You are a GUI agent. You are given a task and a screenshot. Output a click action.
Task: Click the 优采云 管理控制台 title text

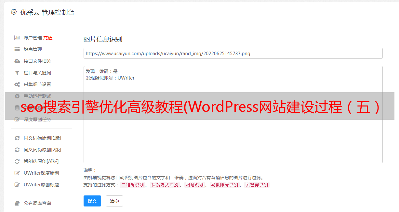click(47, 12)
